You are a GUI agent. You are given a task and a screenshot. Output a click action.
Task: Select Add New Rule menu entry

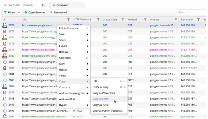[x=74, y=99]
